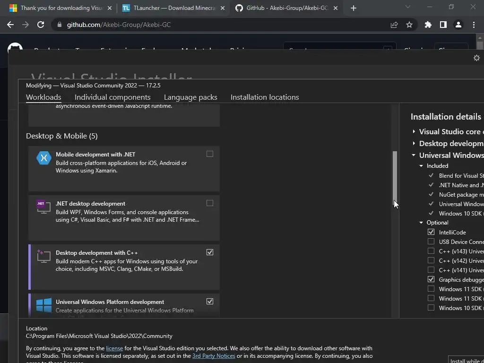
Task: Click the Universal Windows Platform Windows logo icon
Action: pos(44,305)
